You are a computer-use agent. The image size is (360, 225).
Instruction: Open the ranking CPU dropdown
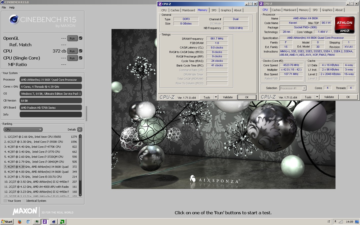pos(23,129)
